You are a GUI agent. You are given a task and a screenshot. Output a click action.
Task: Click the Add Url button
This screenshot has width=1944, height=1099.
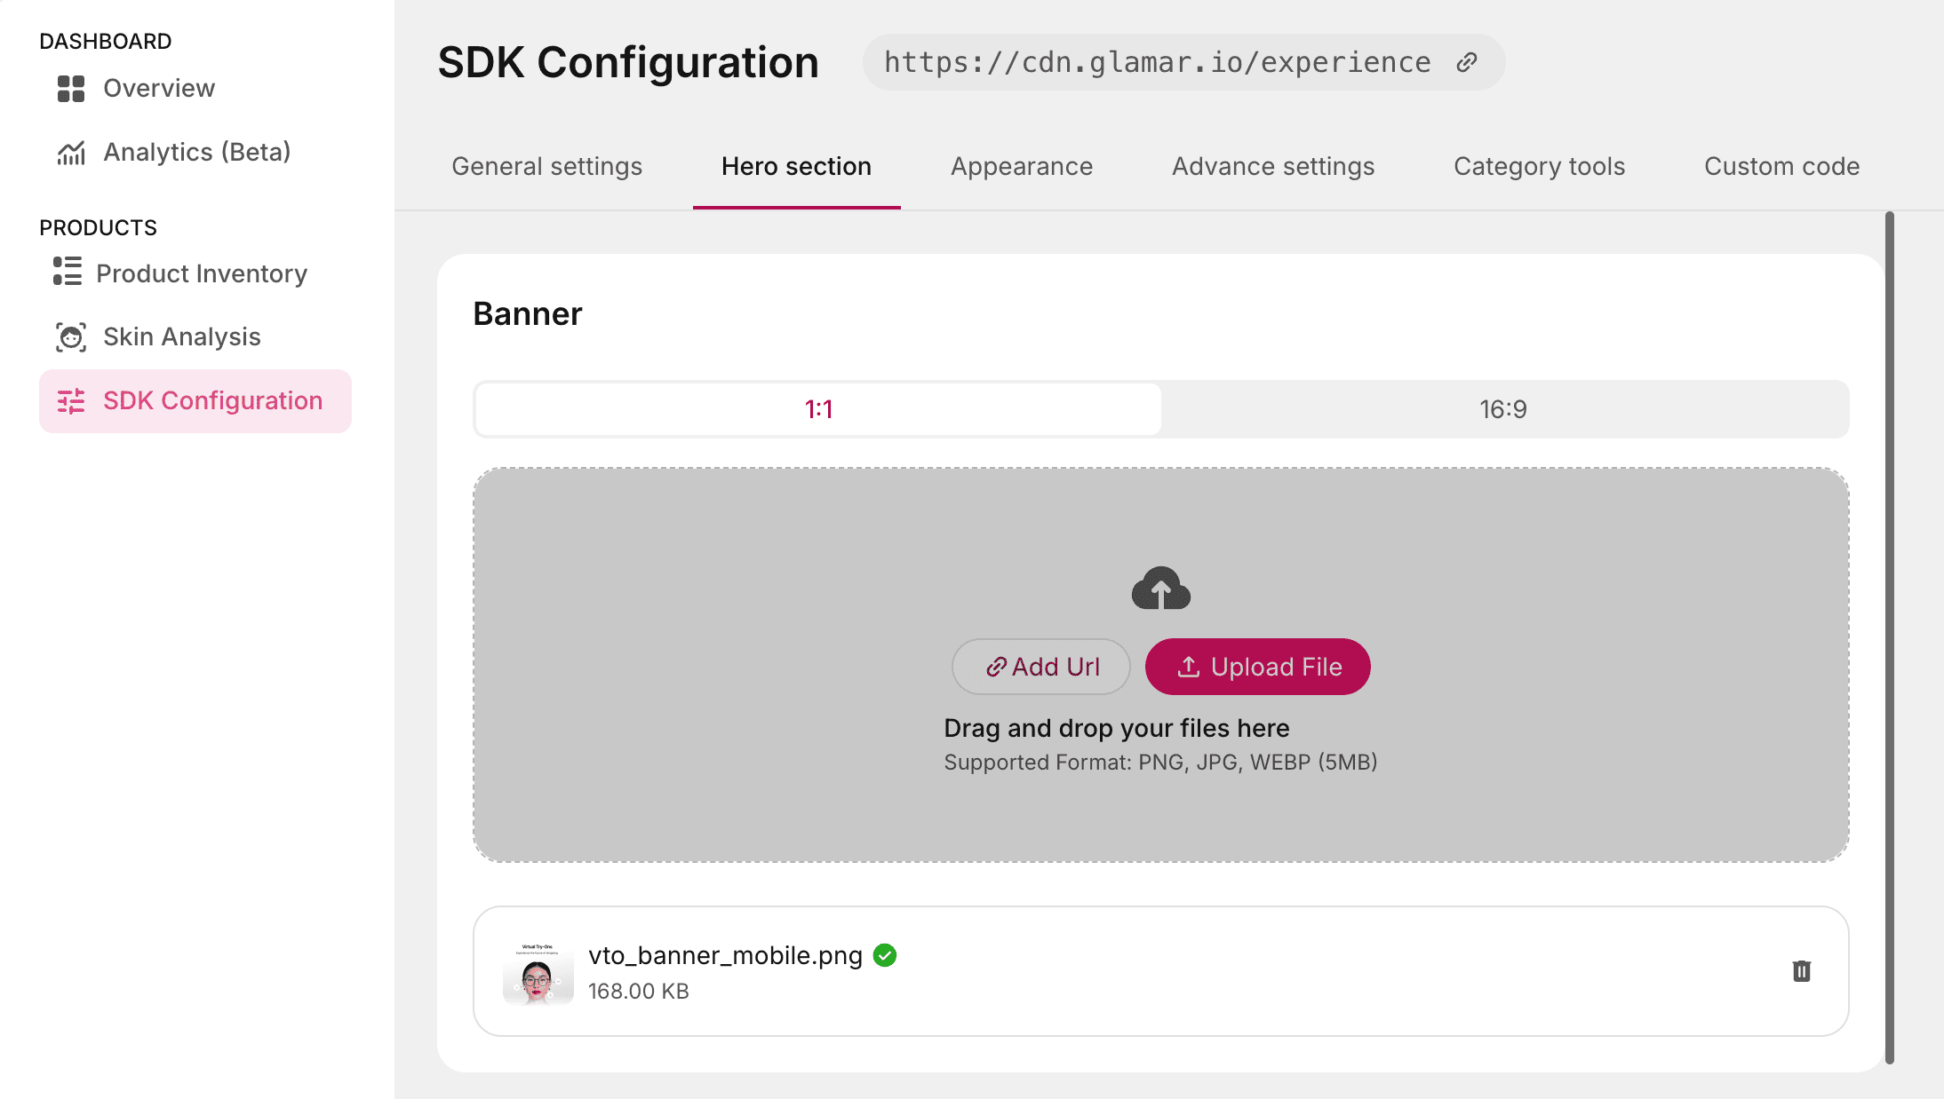1041,667
